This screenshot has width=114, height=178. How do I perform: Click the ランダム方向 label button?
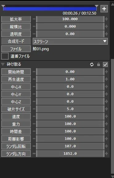(16, 154)
